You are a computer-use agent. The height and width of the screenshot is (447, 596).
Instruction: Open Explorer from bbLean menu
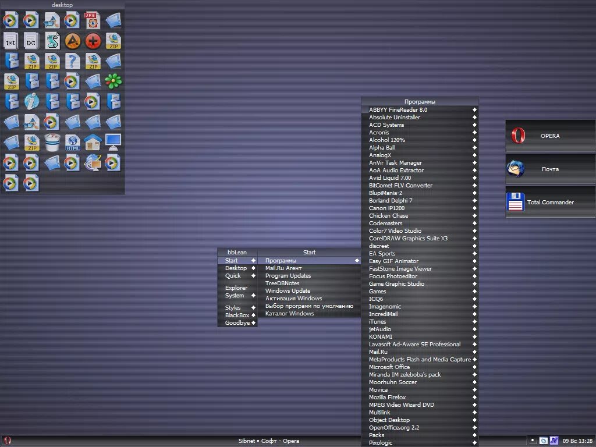[237, 288]
